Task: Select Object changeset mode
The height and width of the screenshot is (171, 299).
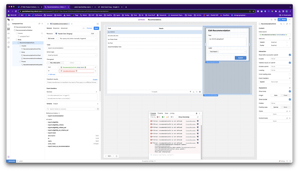Action: point(72,62)
